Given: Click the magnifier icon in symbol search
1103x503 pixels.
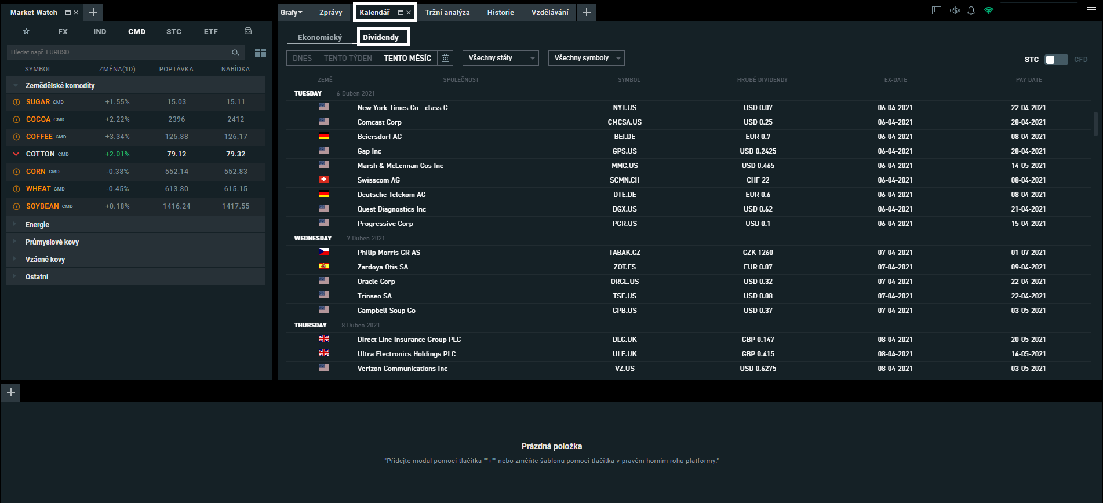Looking at the screenshot, I should point(235,53).
